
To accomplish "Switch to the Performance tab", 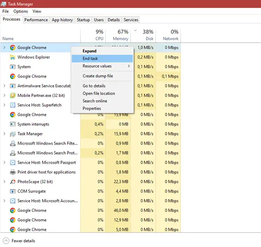I will point(36,20).
